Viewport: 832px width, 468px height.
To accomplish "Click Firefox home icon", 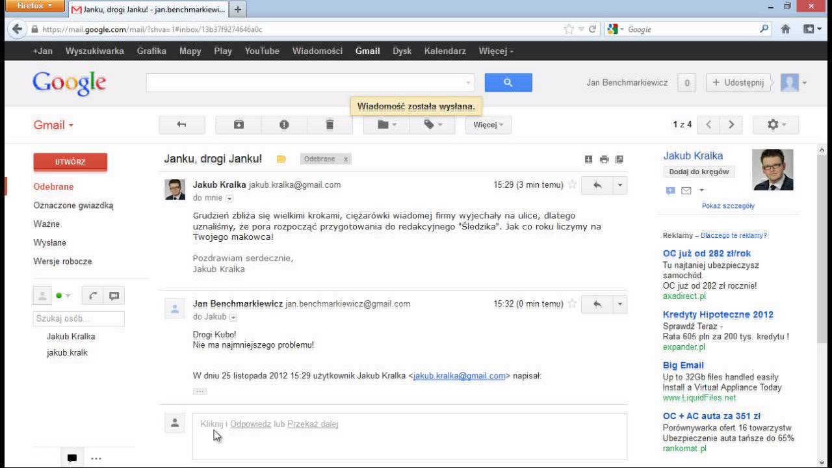I will point(785,29).
